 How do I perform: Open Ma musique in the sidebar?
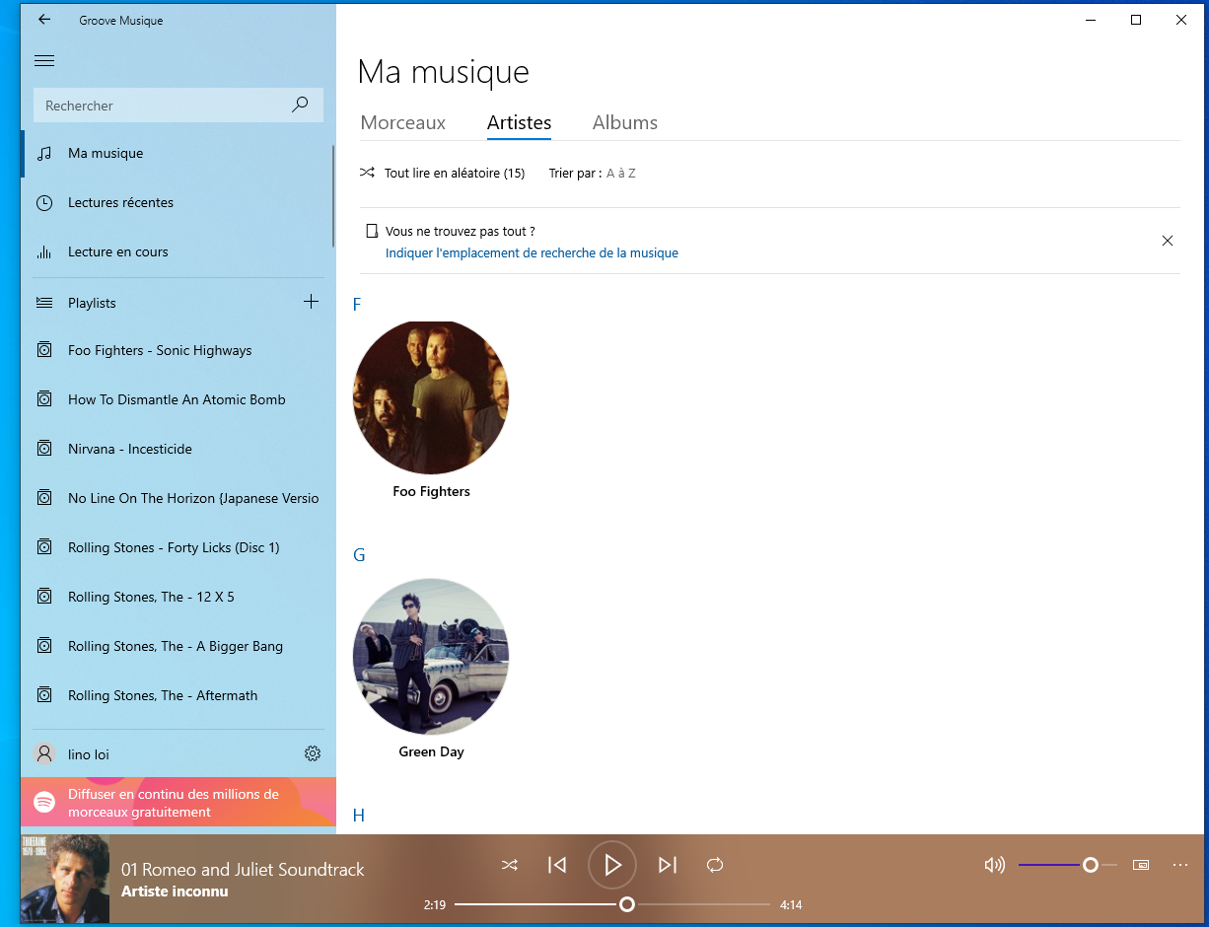coord(178,153)
